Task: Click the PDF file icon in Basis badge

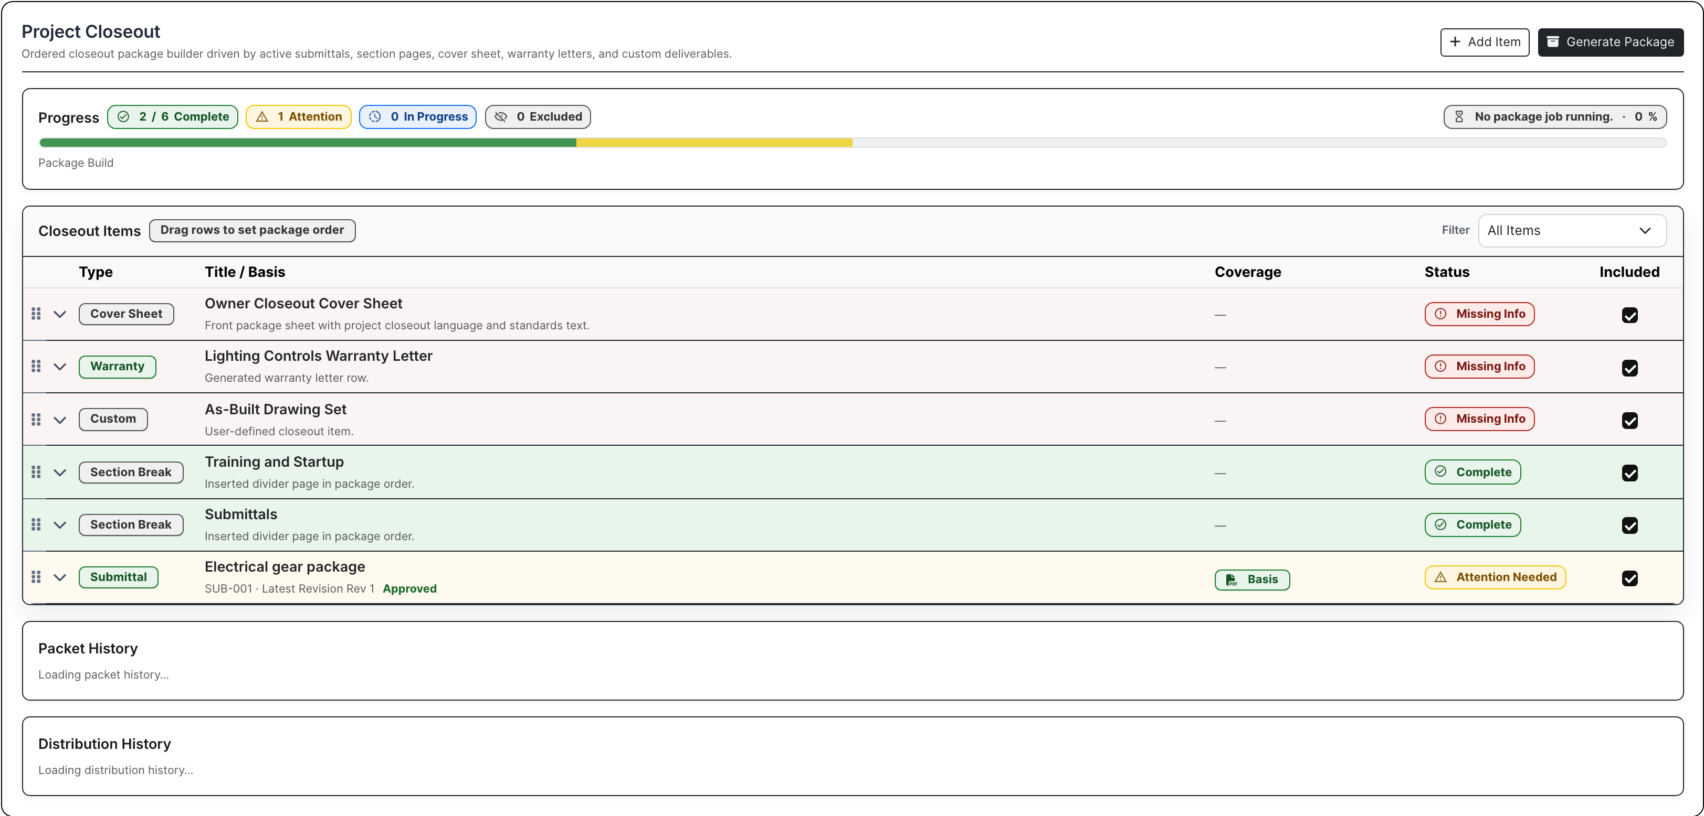Action: [1231, 579]
